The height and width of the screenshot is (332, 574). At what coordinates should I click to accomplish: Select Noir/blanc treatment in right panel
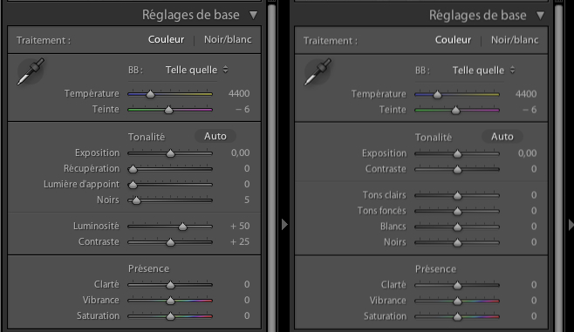(515, 40)
